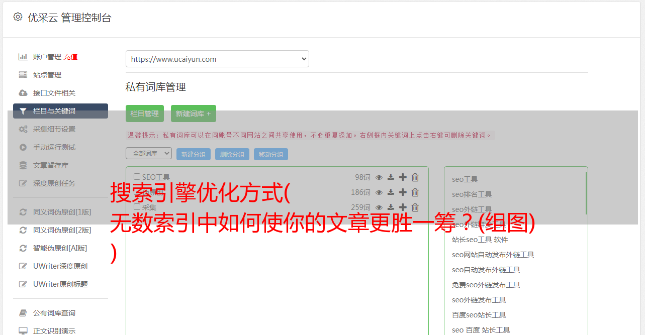645x335 pixels.
Task: Download the SEO工具 98词 library
Action: [391, 177]
